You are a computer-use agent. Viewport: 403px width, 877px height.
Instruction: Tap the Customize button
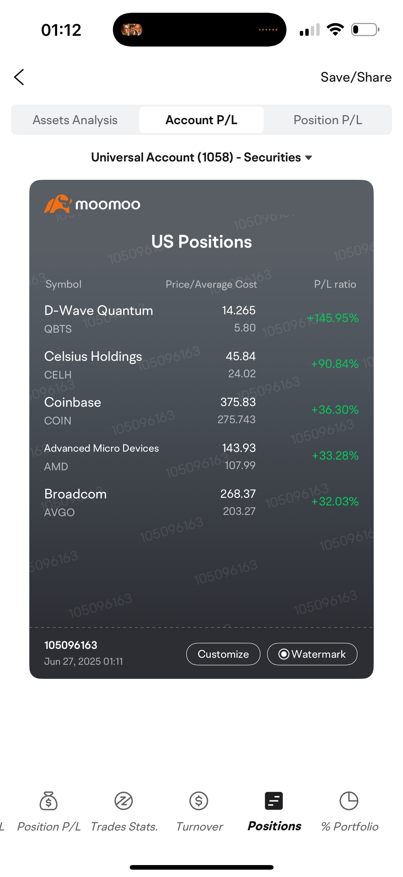223,654
